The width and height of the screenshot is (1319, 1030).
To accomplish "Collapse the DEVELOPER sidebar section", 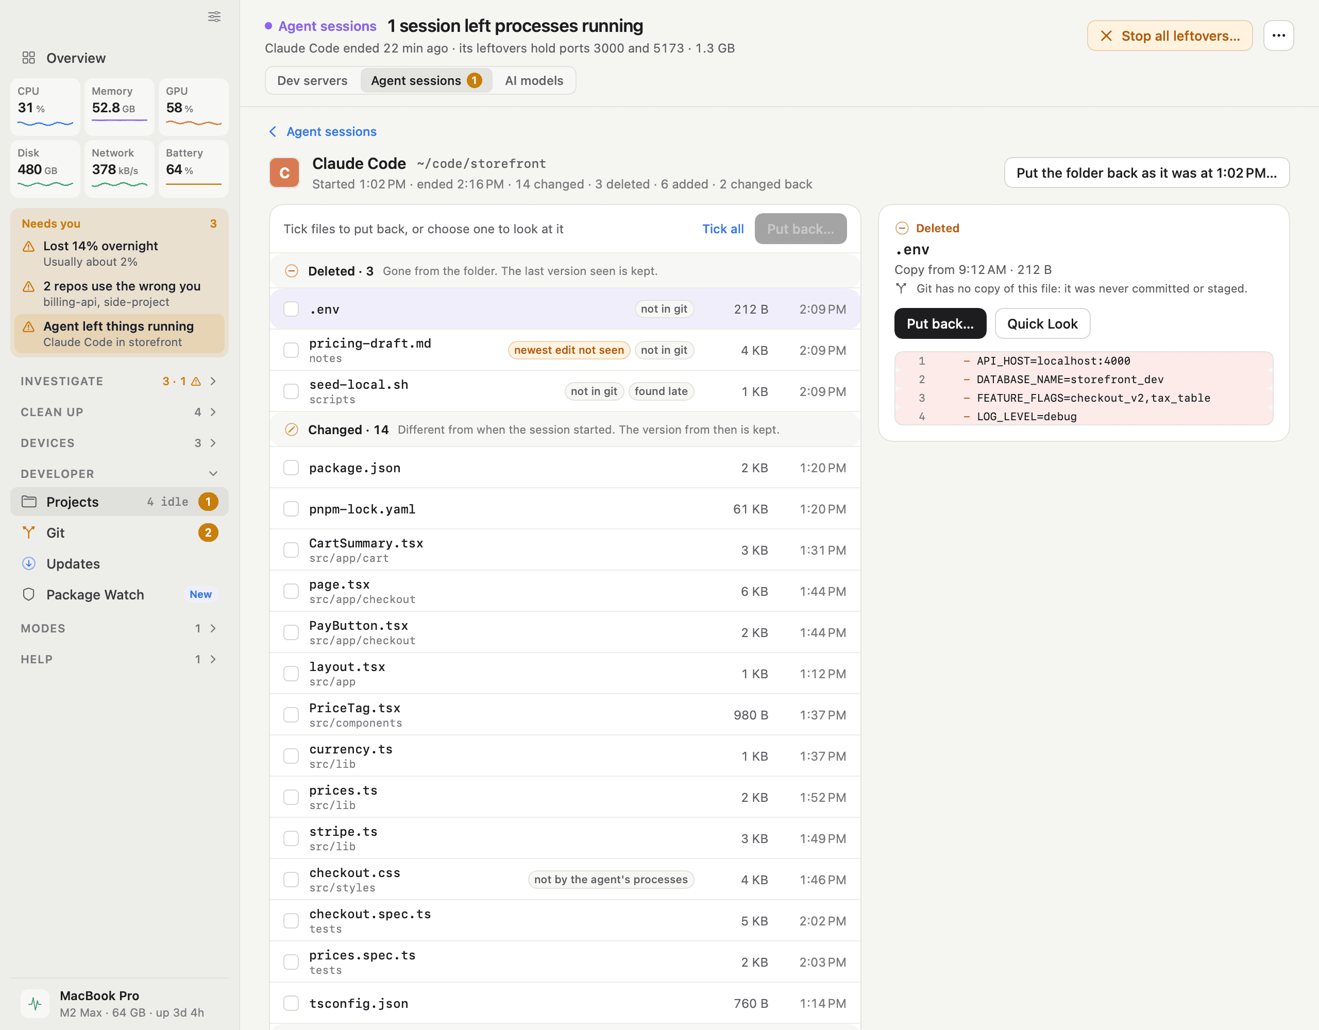I will tap(119, 474).
